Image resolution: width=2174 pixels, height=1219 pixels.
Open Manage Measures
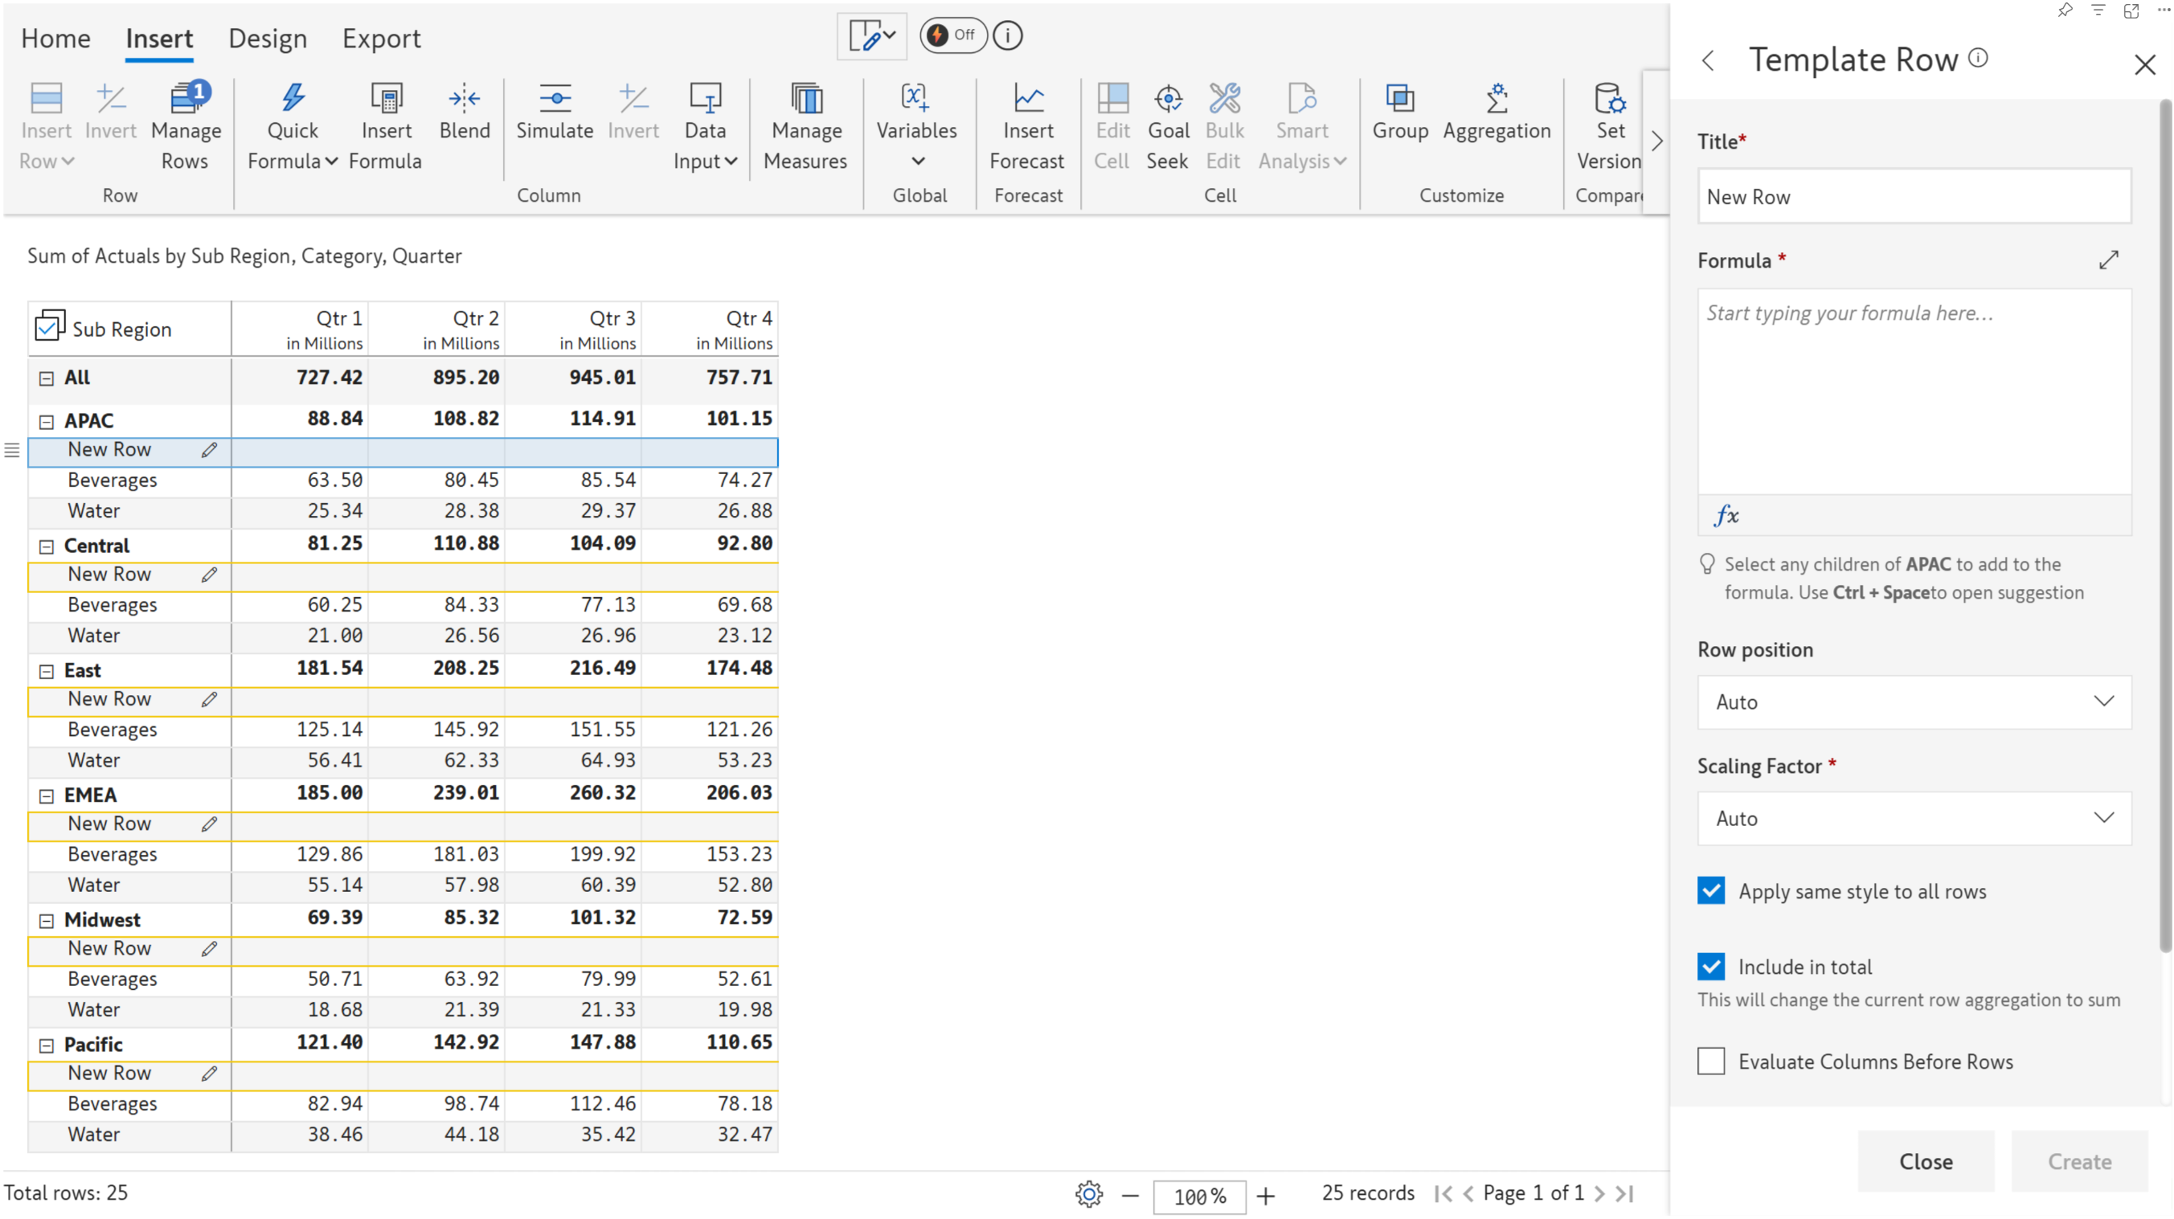coord(805,125)
